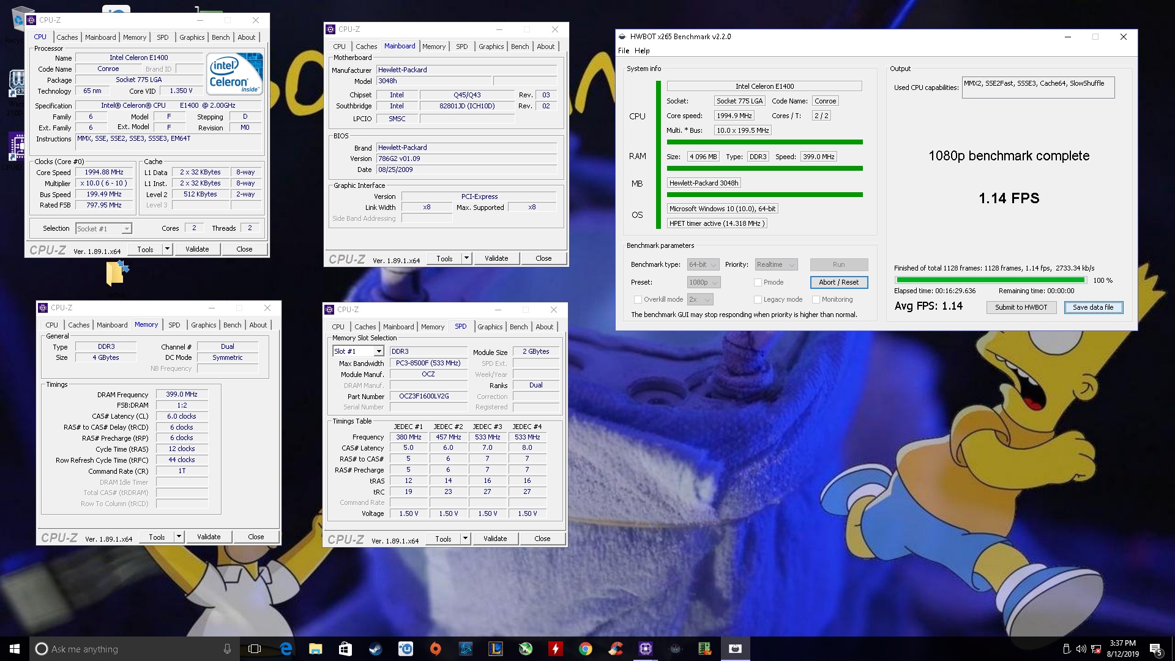The image size is (1175, 661).
Task: Enable the Legacy mode checkbox
Action: pos(758,299)
